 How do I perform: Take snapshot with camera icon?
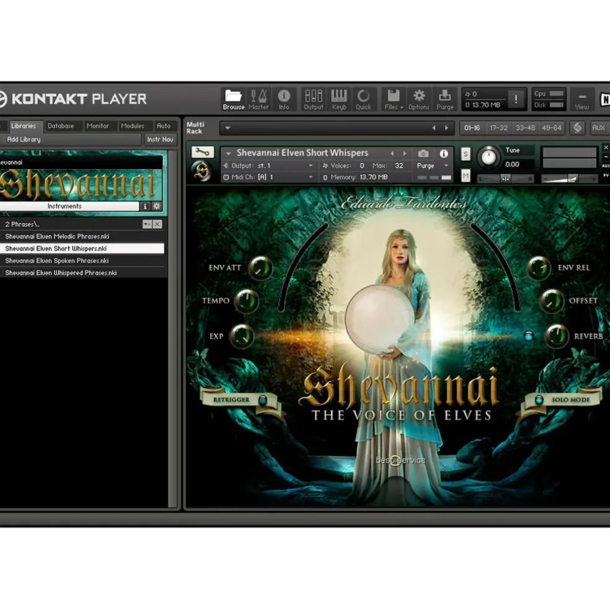(423, 153)
